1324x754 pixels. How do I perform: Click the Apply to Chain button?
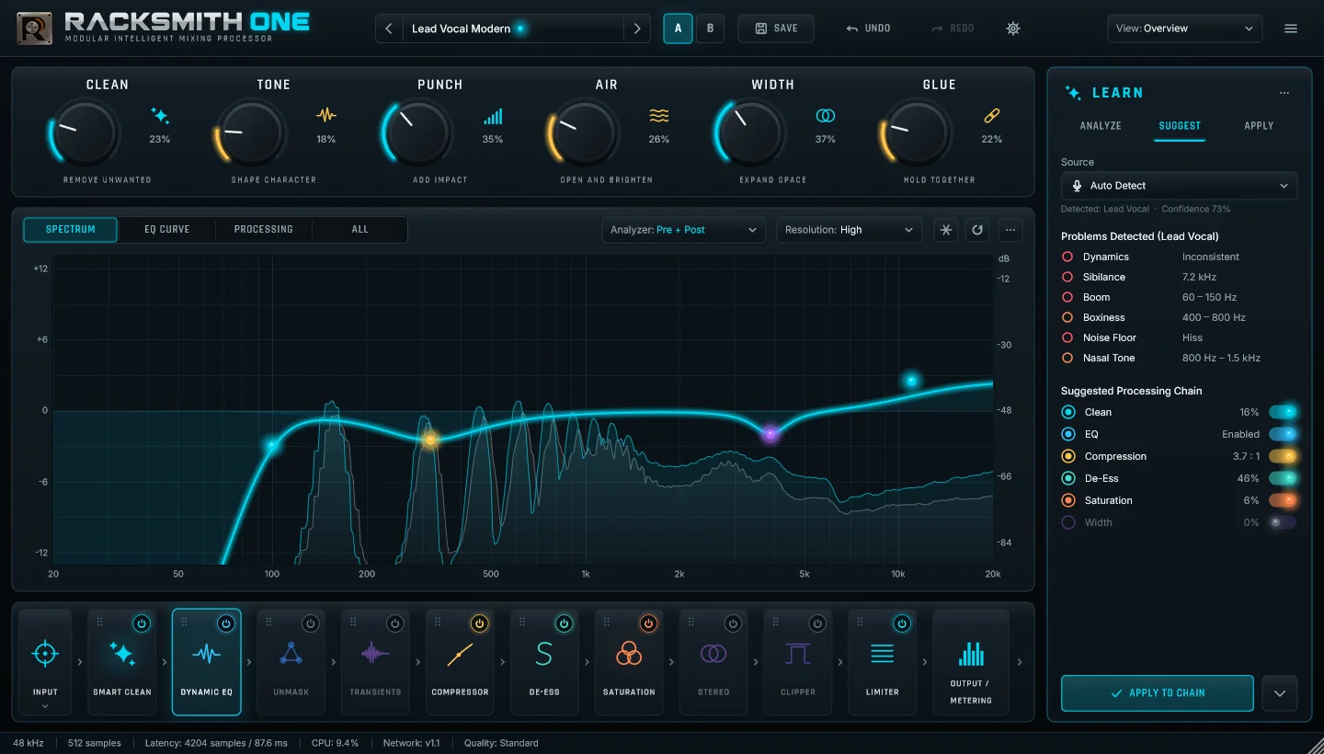coord(1158,693)
